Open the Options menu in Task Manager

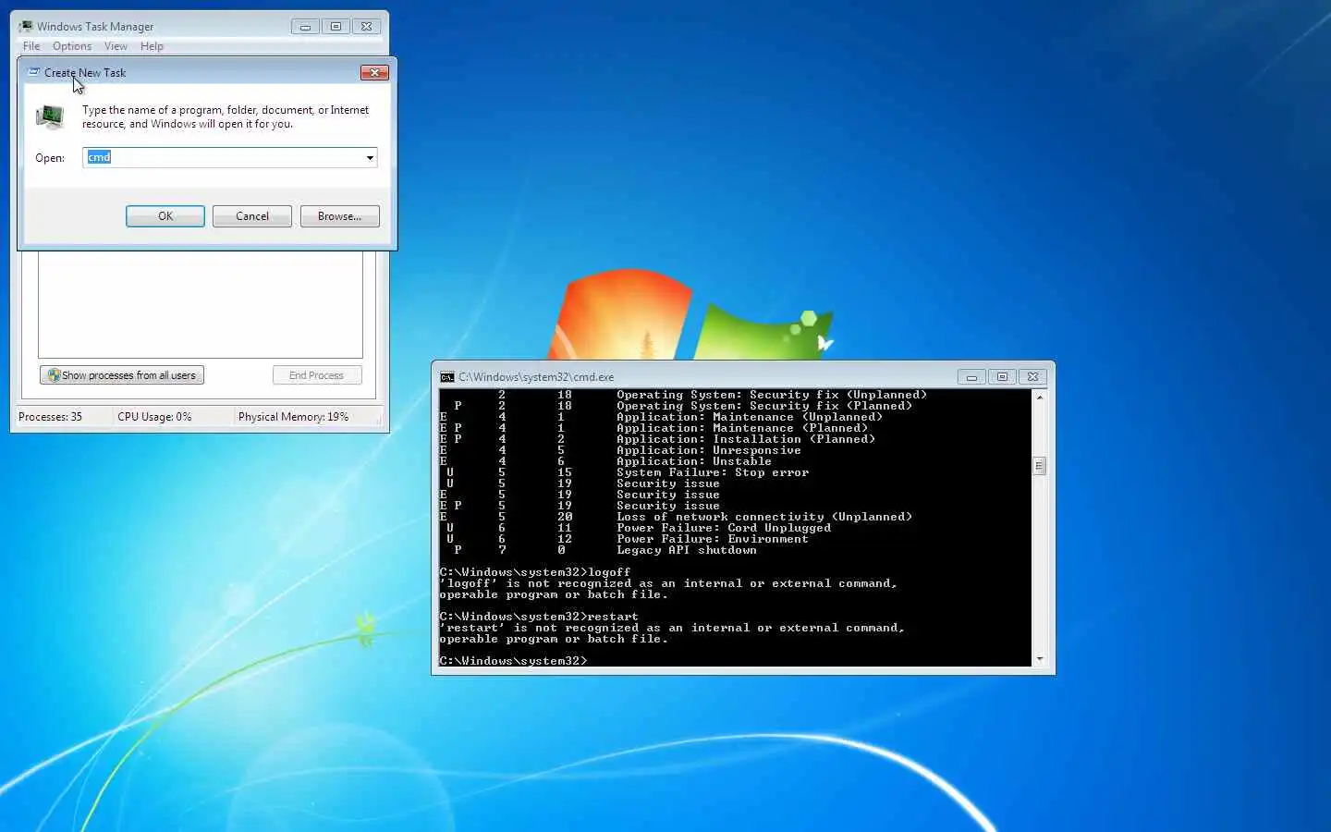tap(72, 46)
